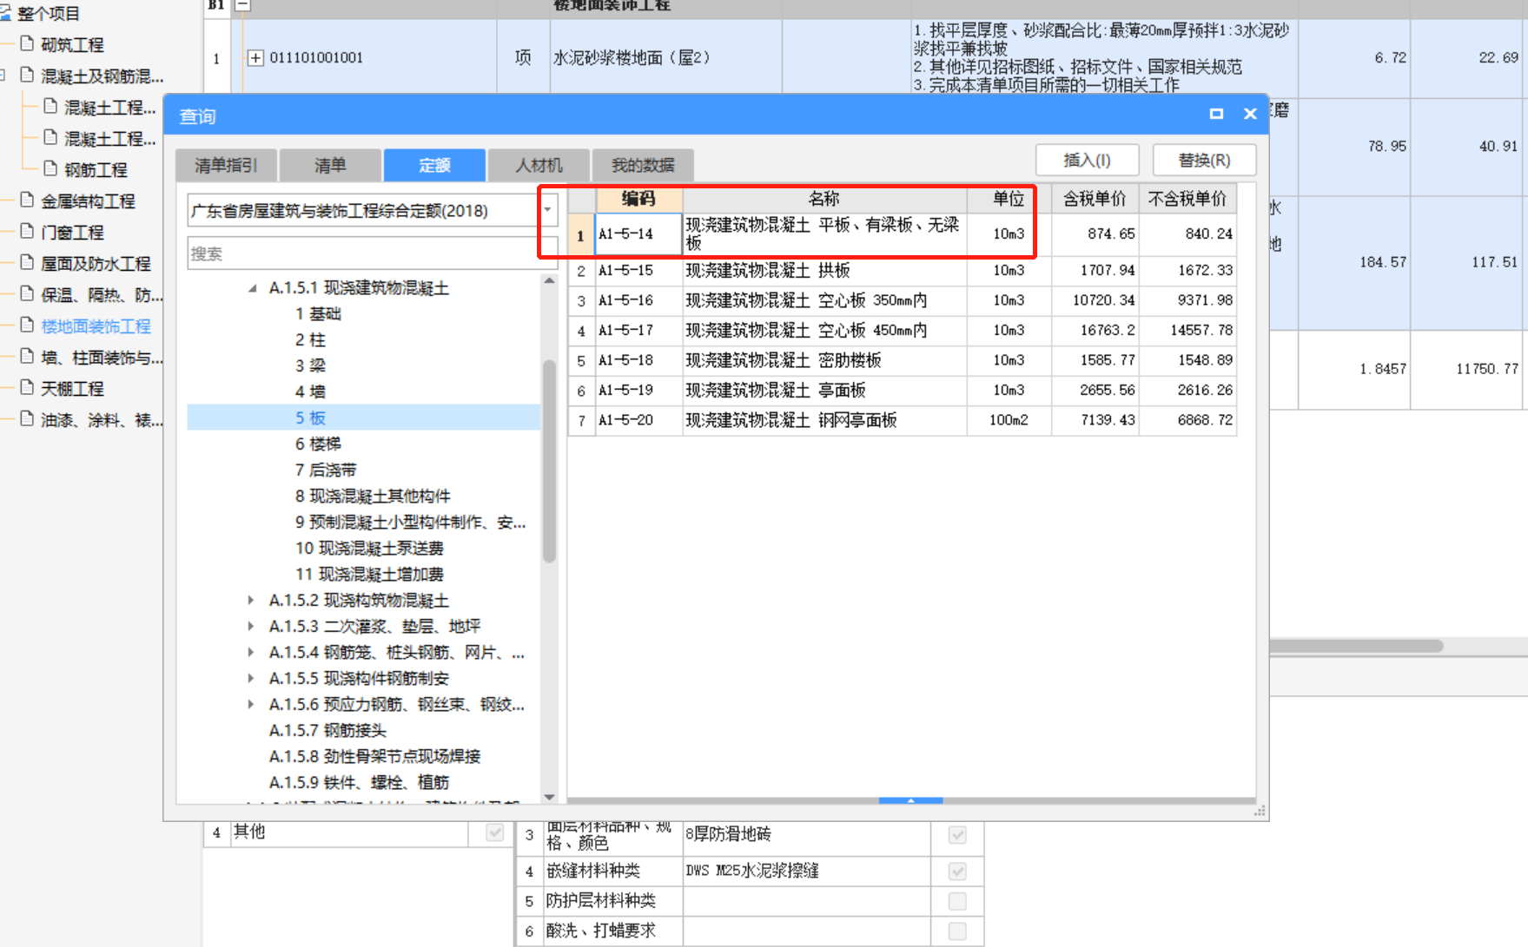Open the 广东省房屋建筑 quota library dropdown
Screen dimensions: 1528x947
(548, 210)
